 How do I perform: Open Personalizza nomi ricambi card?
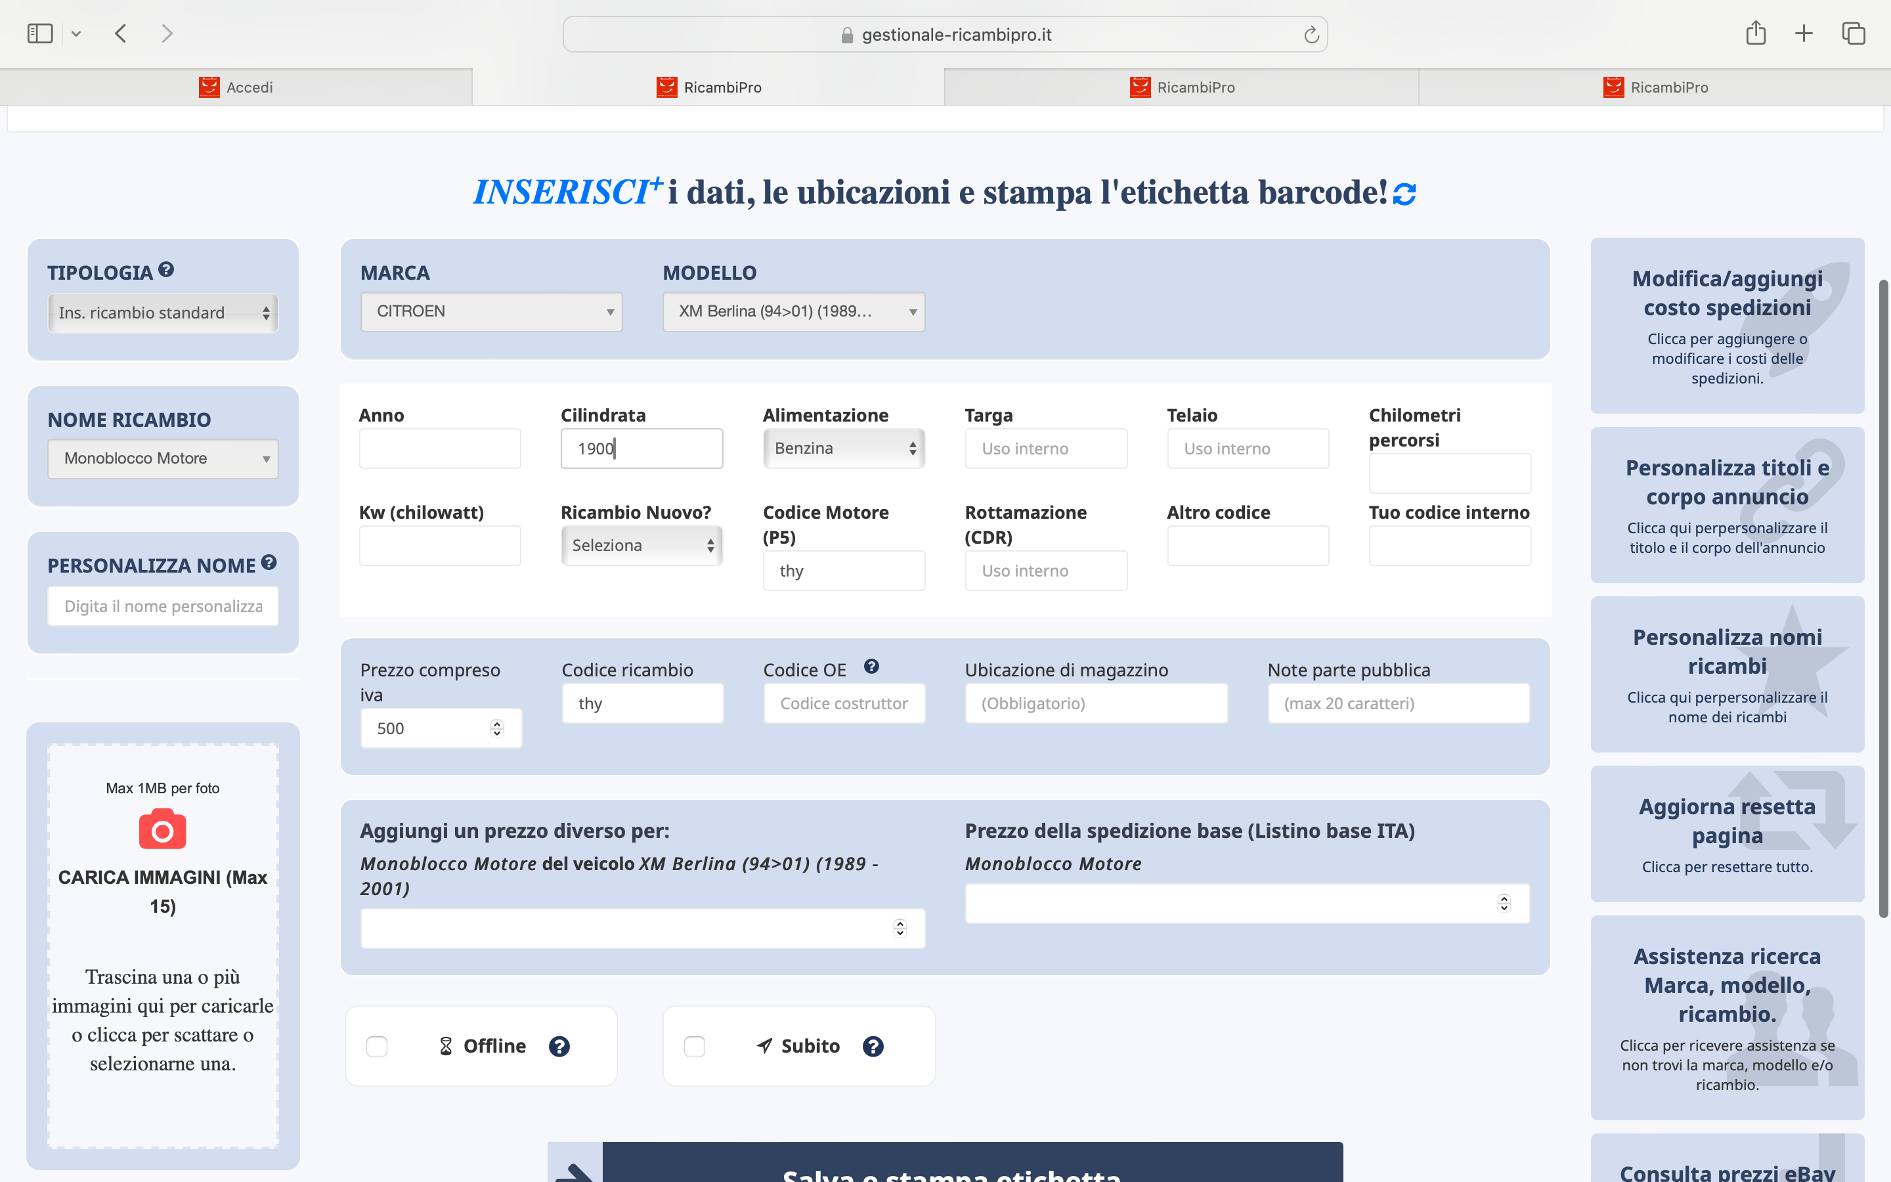click(x=1727, y=674)
